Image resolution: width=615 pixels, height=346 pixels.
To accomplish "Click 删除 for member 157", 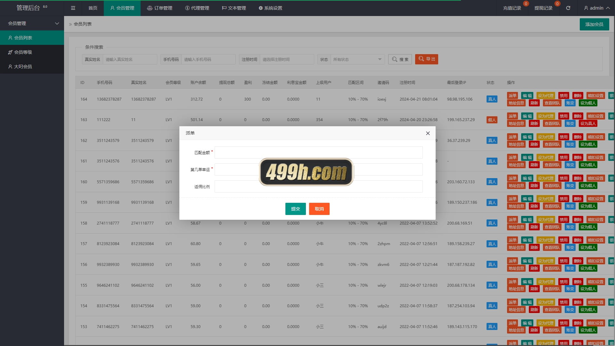I will [x=578, y=240].
